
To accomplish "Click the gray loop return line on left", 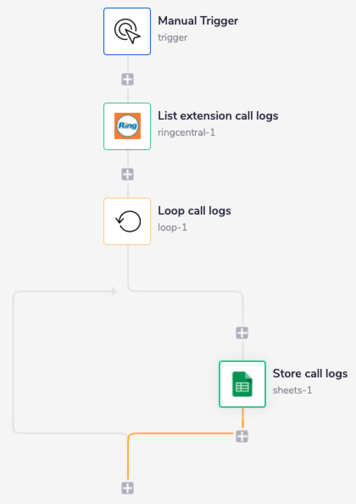I will (x=13, y=360).
